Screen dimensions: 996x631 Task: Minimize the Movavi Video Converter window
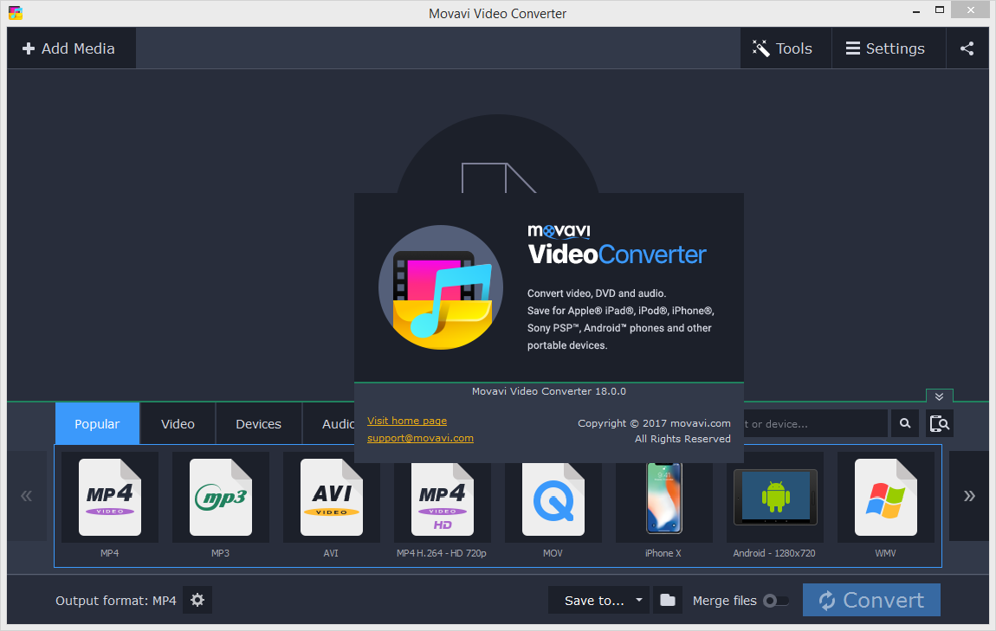[916, 10]
